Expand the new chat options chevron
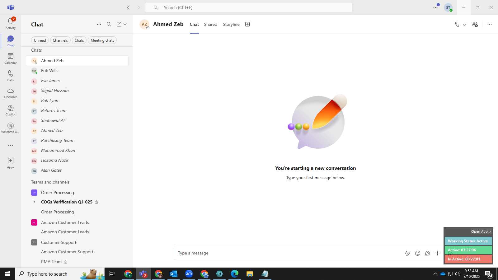 click(x=125, y=24)
